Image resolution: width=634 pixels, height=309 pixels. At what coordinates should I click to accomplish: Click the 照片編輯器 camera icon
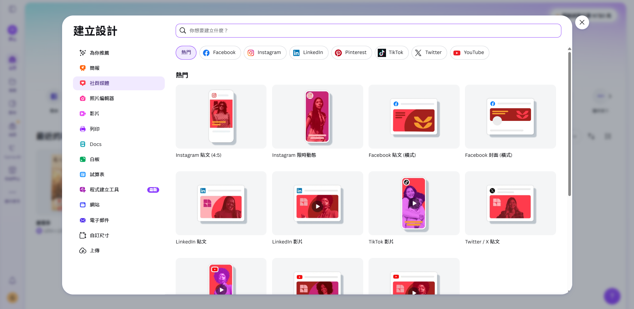point(83,98)
